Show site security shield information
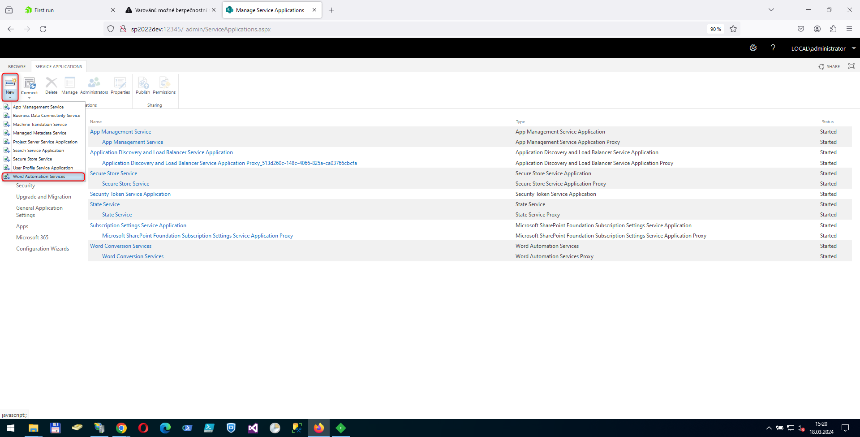This screenshot has width=860, height=437. 111,29
